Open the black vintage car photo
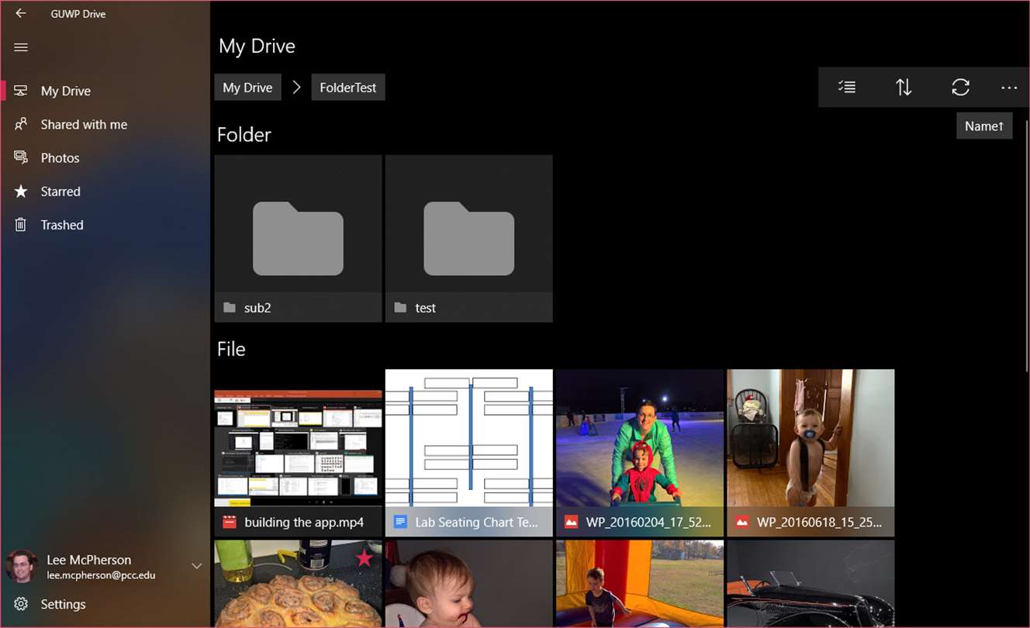 (811, 584)
